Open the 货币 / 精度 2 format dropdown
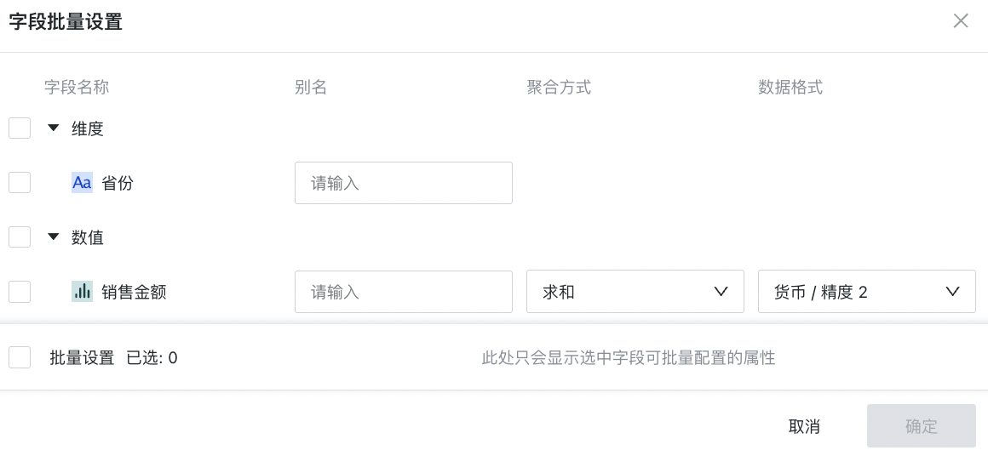 tap(866, 292)
